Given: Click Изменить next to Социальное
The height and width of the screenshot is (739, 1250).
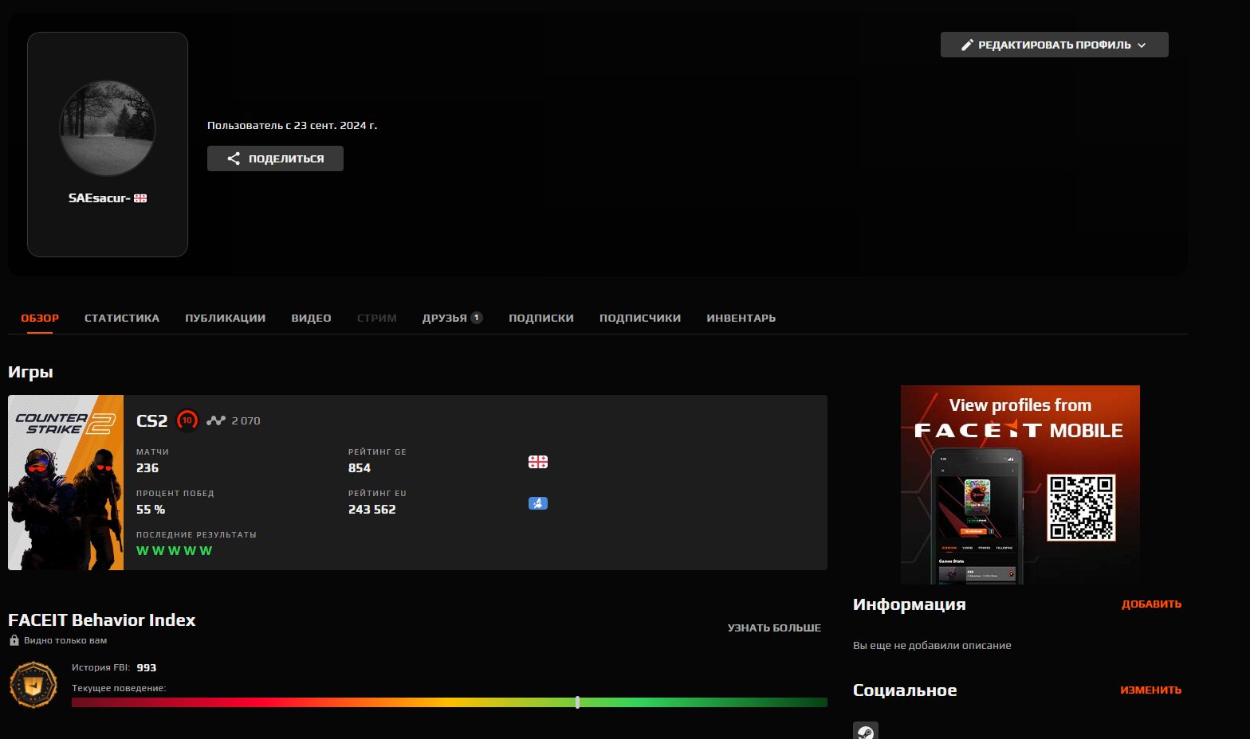Looking at the screenshot, I should tap(1150, 690).
